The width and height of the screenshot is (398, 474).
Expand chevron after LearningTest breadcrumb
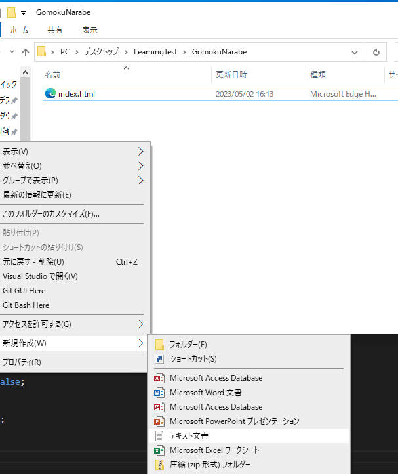(x=184, y=53)
